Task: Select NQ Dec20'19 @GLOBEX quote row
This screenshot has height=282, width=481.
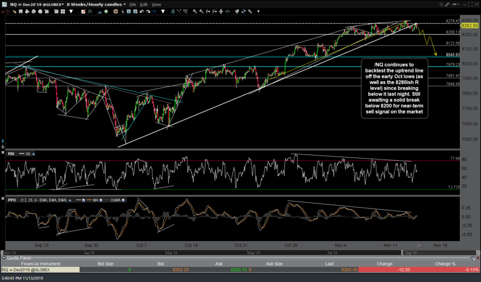Action: click(x=241, y=270)
